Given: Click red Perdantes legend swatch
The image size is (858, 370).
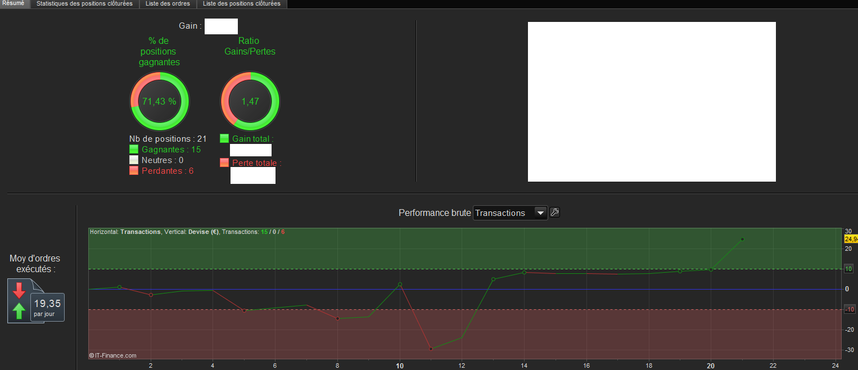Looking at the screenshot, I should [x=134, y=171].
